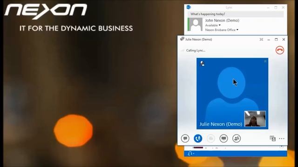Screen dimensions: 298x167
Task: Click Julie Nexon's blue avatar video area
Action: pos(232,94)
